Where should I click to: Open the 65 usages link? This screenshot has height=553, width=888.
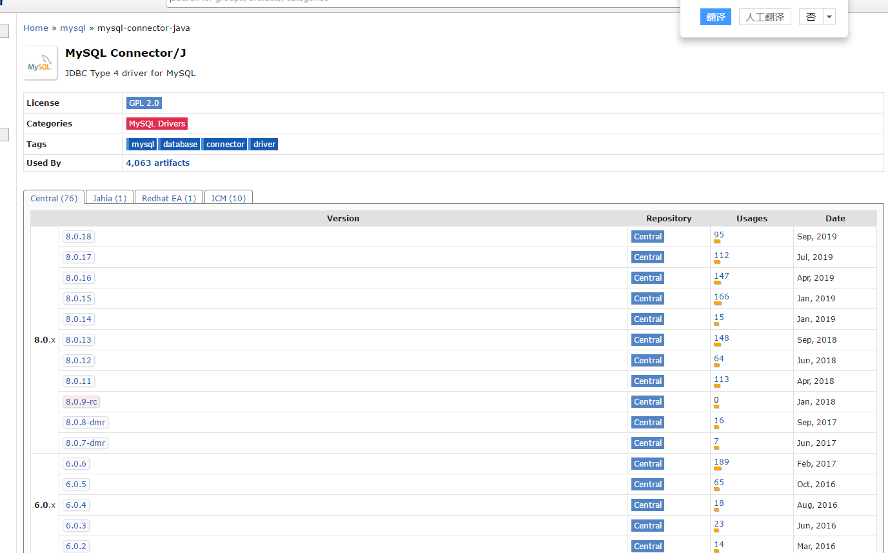(719, 483)
